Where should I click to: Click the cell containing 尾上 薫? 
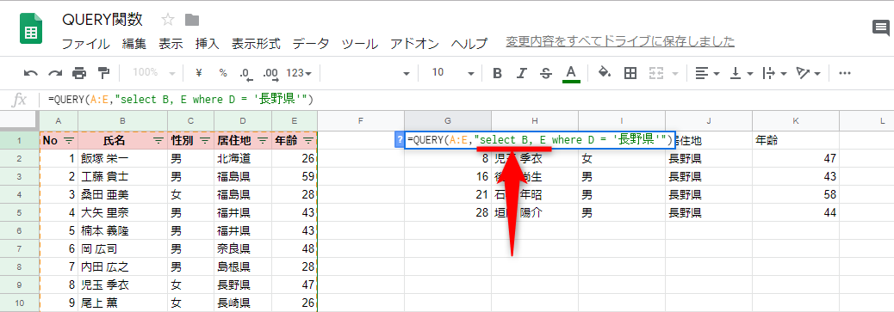[x=122, y=303]
